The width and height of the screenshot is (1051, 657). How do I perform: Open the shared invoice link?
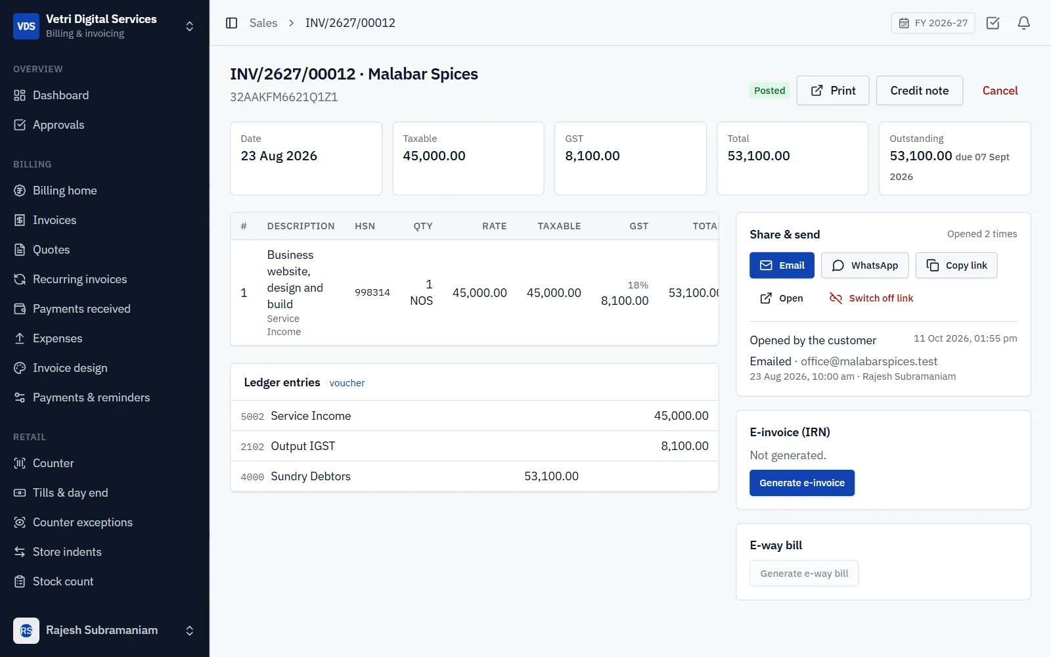click(782, 298)
